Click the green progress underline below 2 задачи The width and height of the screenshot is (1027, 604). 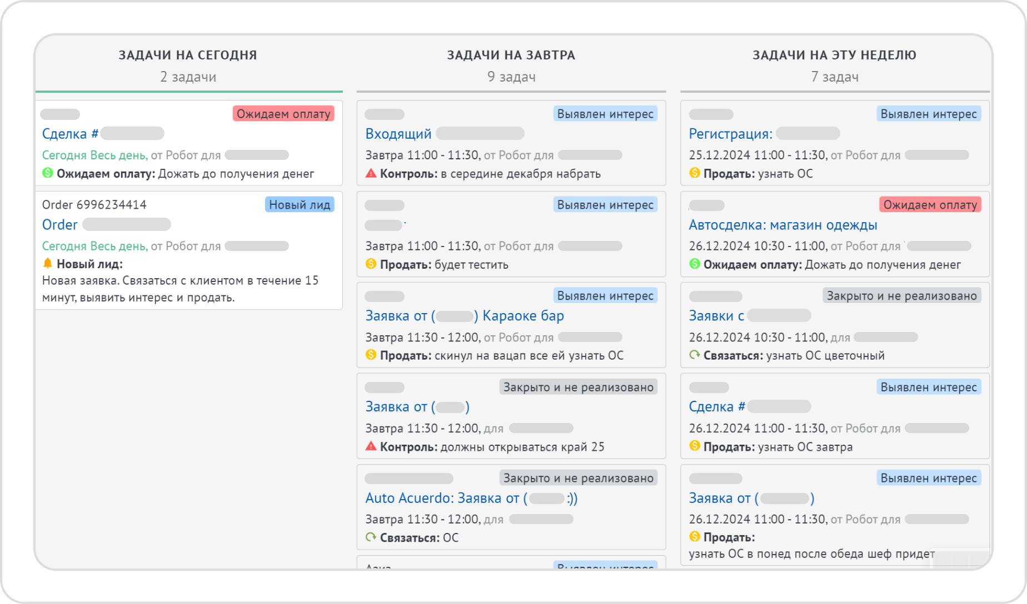[x=189, y=90]
